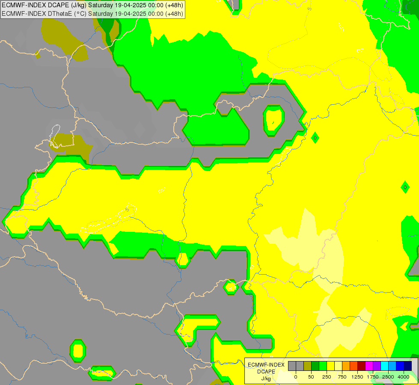Click the '750' legend scale label
This screenshot has width=419, height=385.
342,377
